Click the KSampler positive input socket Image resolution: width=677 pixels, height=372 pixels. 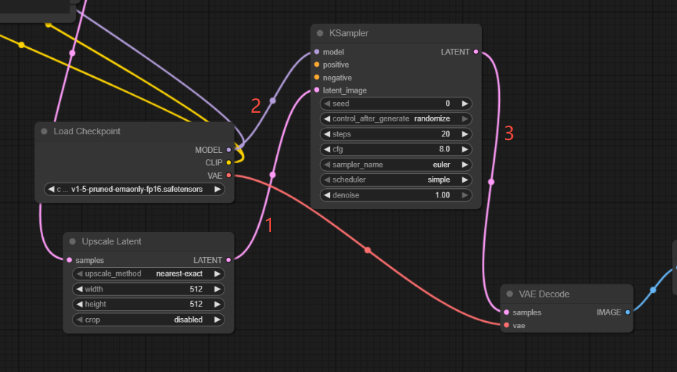(x=316, y=65)
